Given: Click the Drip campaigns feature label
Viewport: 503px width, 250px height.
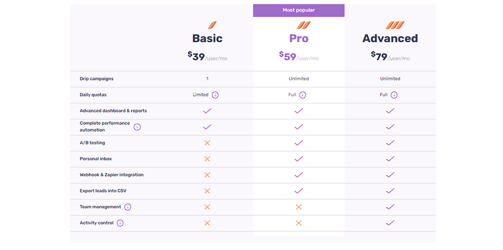Looking at the screenshot, I should coord(97,79).
